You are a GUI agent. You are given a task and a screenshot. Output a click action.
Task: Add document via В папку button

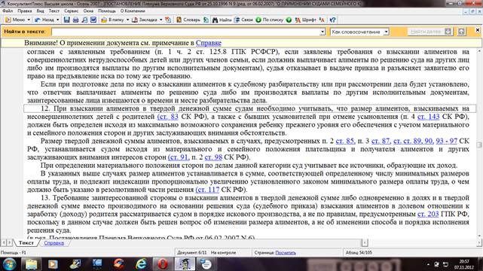[112, 20]
